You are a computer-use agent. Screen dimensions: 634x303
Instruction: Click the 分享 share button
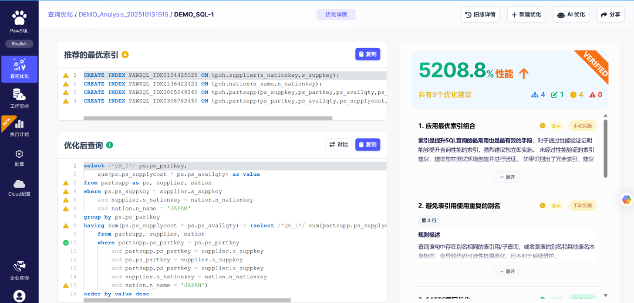(x=611, y=15)
